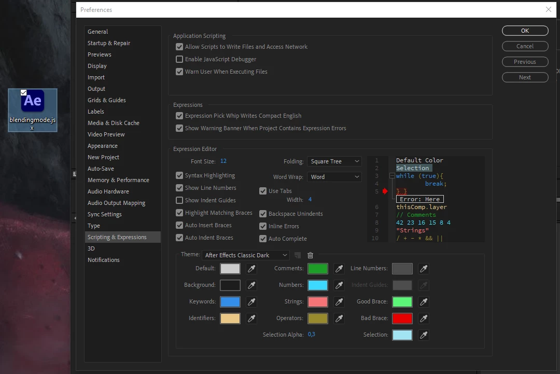Click the Selection light blue swatch
This screenshot has height=374, width=560.
click(402, 335)
